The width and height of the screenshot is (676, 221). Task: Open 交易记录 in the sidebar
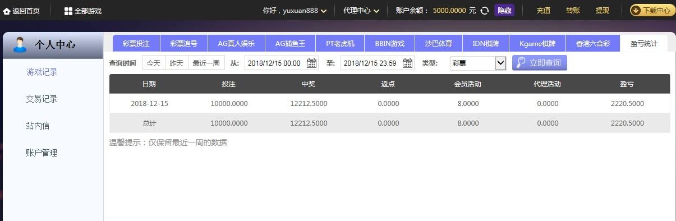[42, 99]
